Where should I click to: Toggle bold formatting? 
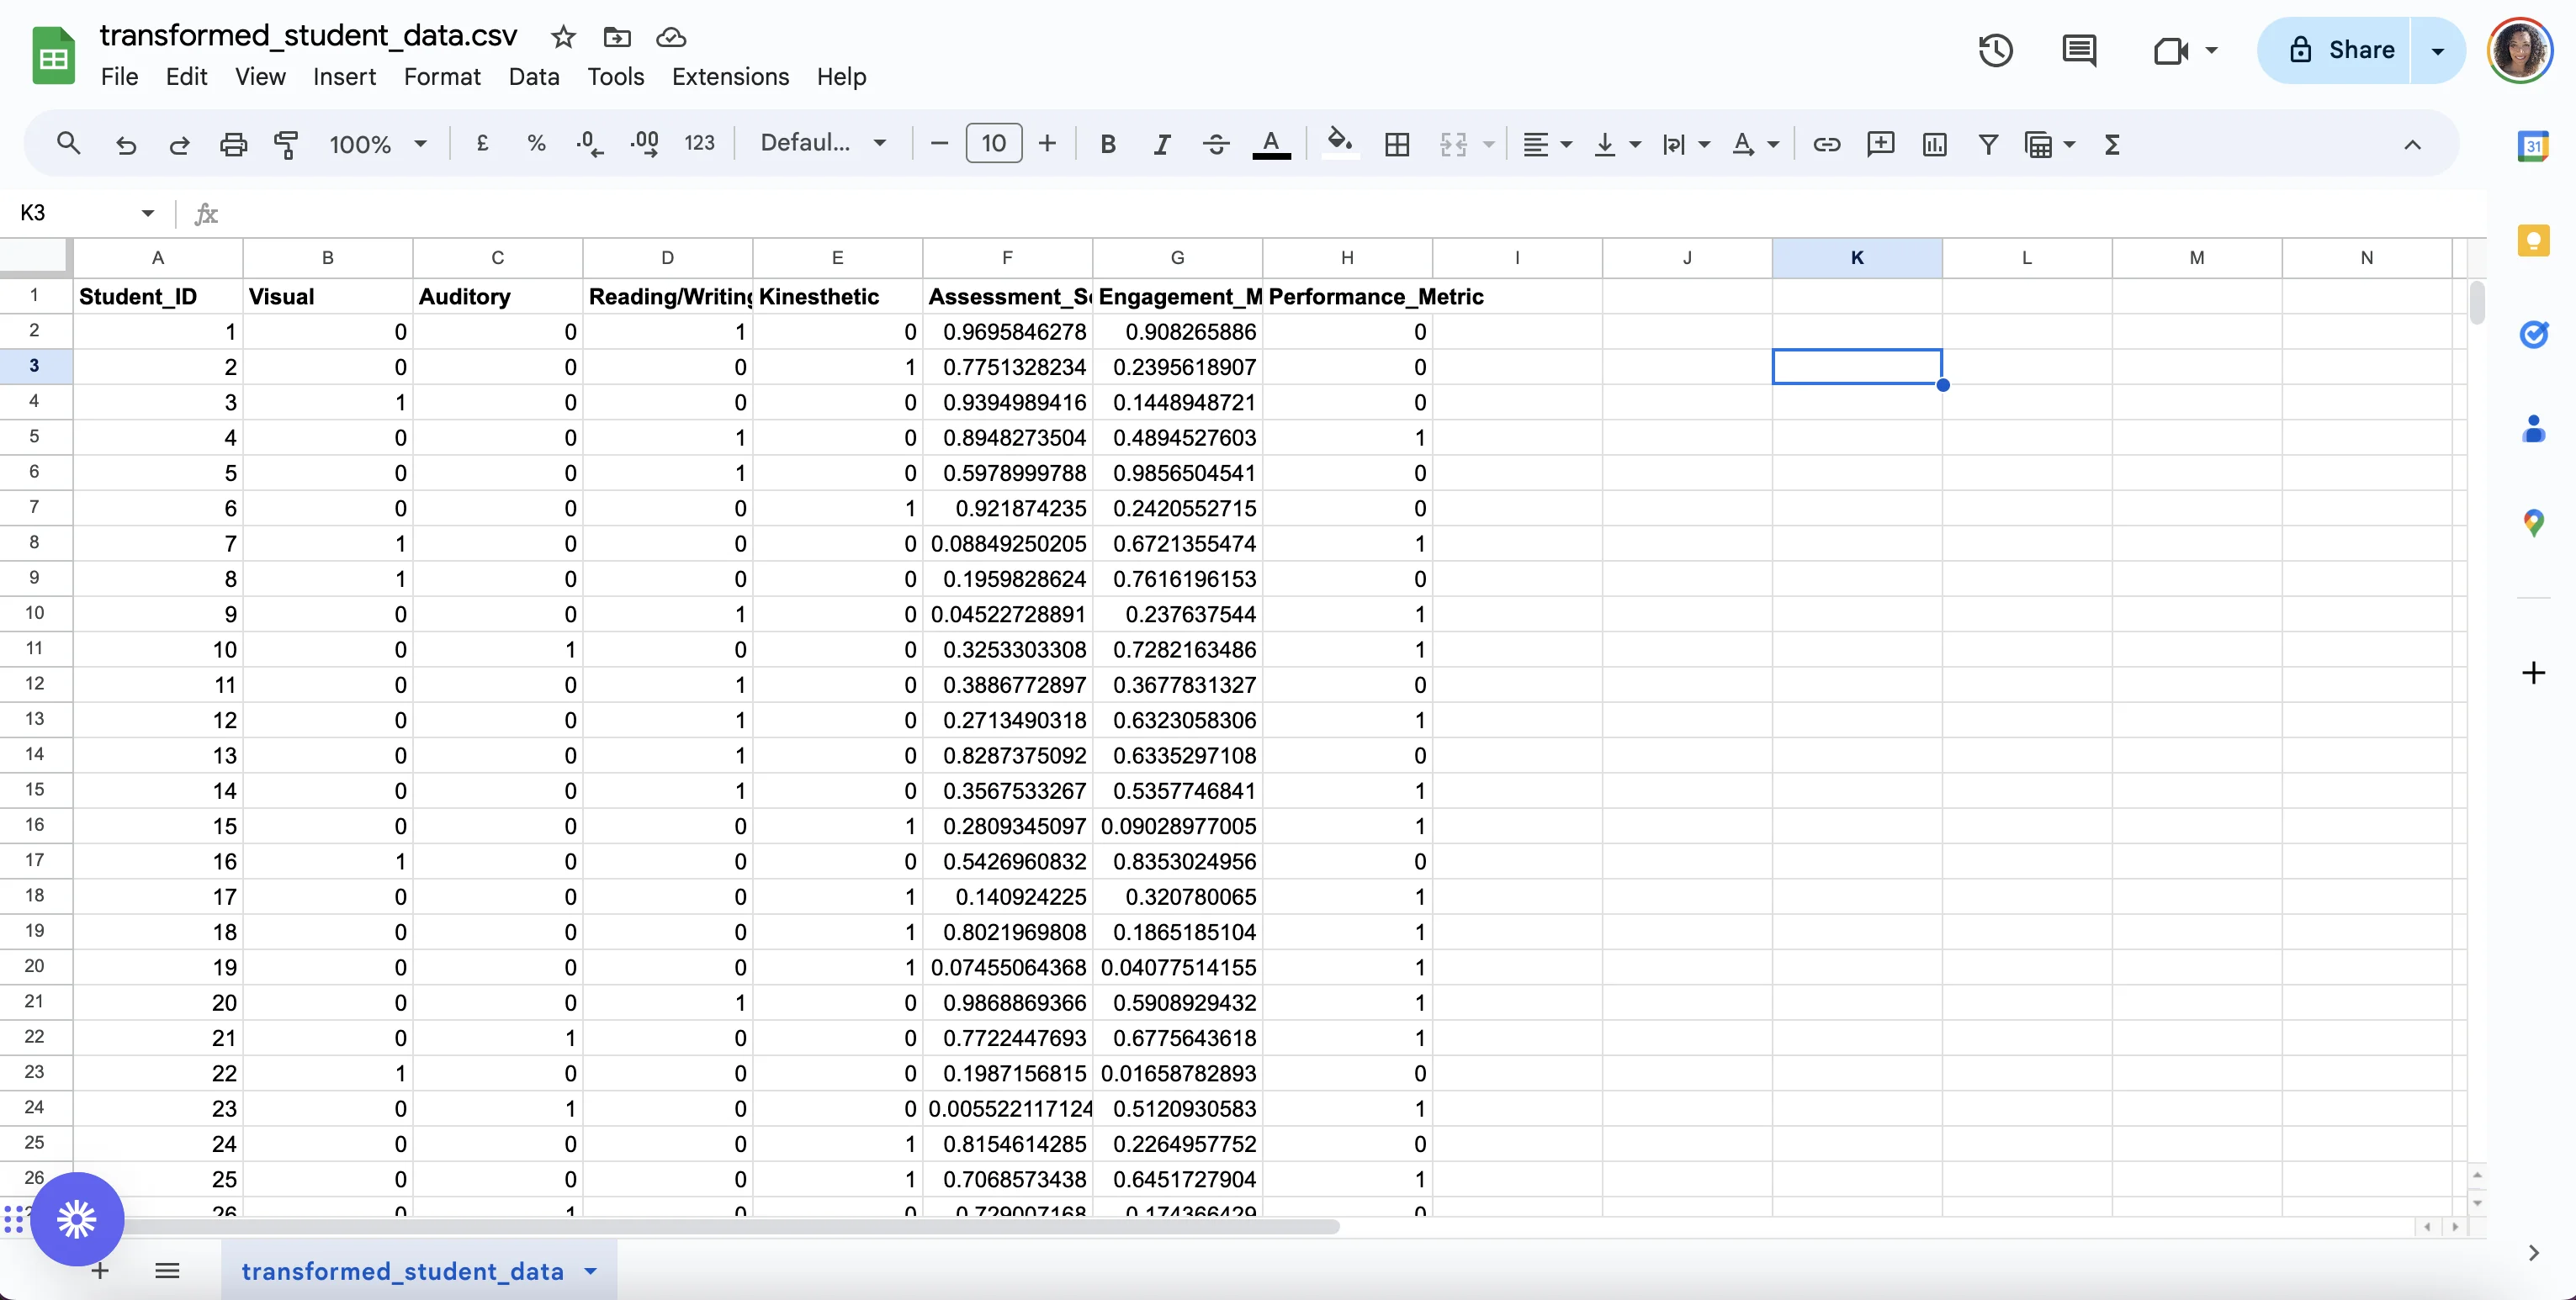tap(1107, 144)
